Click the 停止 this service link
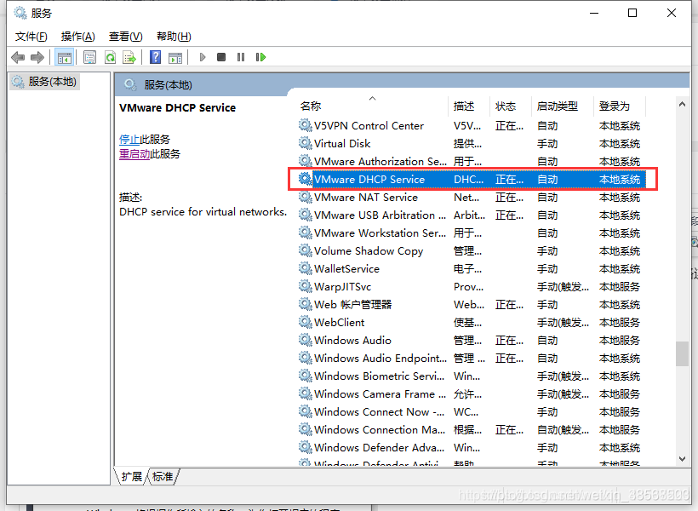Image resolution: width=698 pixels, height=511 pixels. click(x=129, y=140)
